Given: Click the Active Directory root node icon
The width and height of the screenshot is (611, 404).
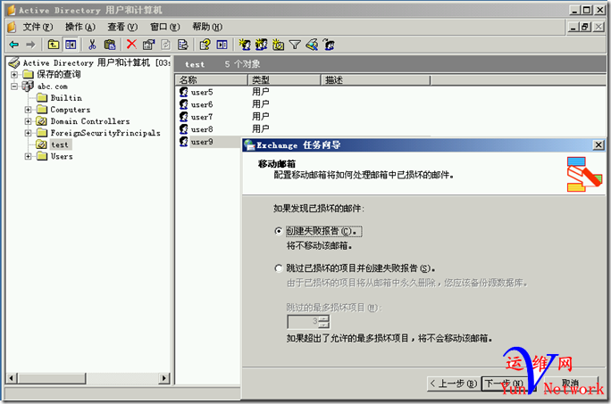Looking at the screenshot, I should coord(14,62).
